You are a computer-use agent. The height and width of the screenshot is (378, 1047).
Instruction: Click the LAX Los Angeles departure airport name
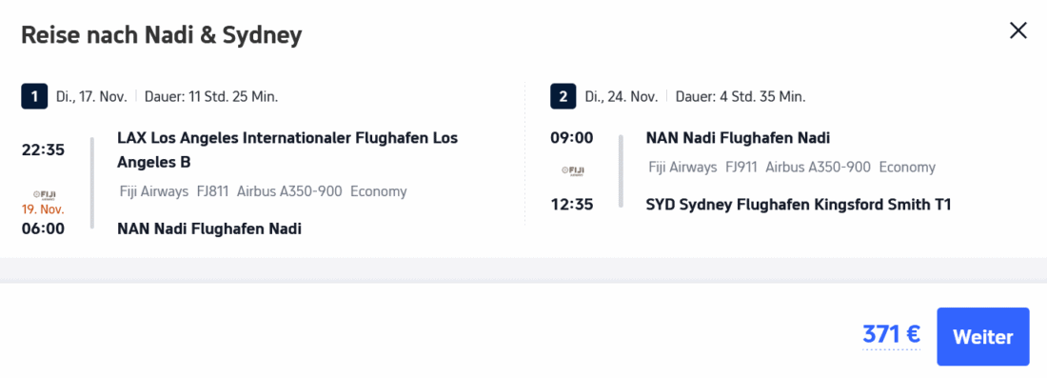287,149
